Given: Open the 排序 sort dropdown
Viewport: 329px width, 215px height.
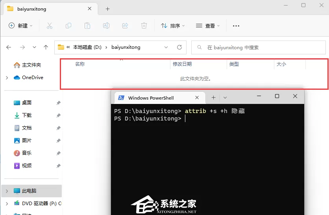Looking at the screenshot, I should [173, 26].
